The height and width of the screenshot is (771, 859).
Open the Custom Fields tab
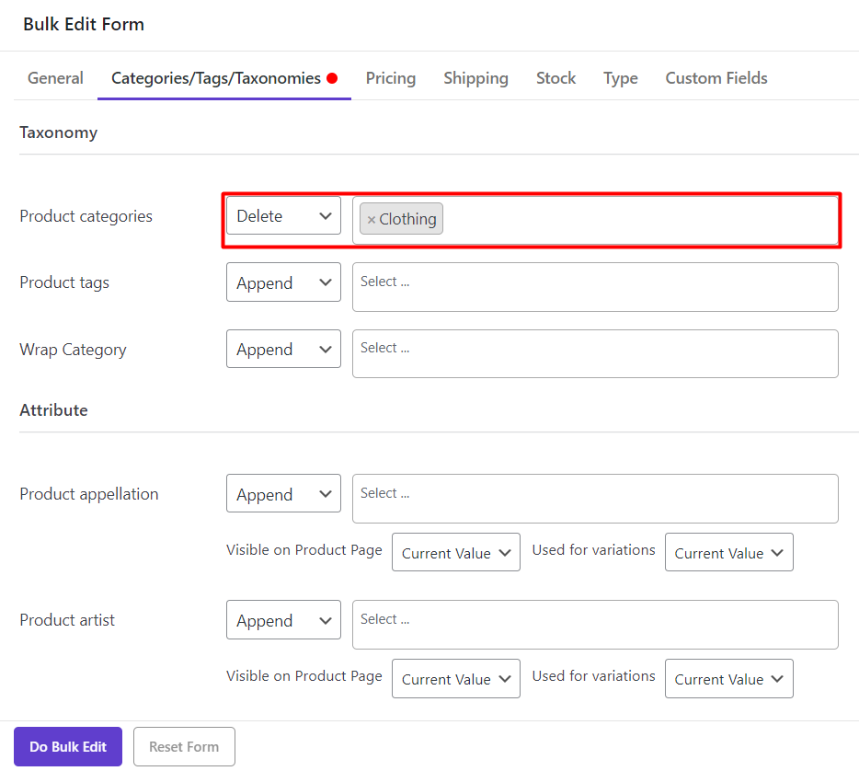pyautogui.click(x=716, y=78)
